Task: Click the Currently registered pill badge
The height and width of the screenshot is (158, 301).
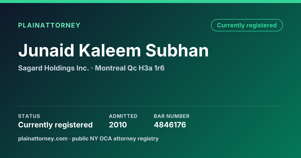Action: 247,25
